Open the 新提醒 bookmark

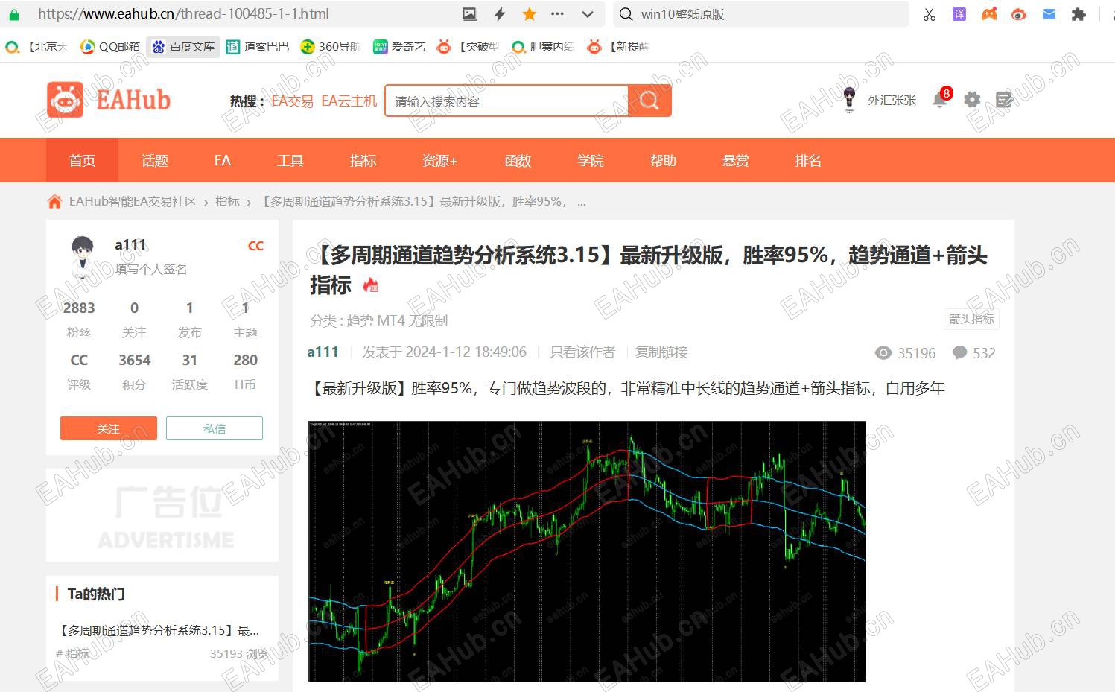[618, 47]
